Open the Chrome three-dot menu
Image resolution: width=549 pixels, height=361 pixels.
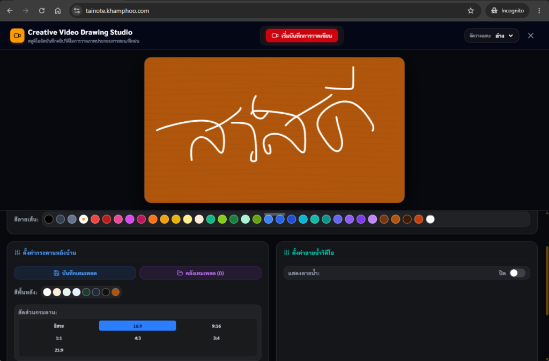pyautogui.click(x=539, y=11)
